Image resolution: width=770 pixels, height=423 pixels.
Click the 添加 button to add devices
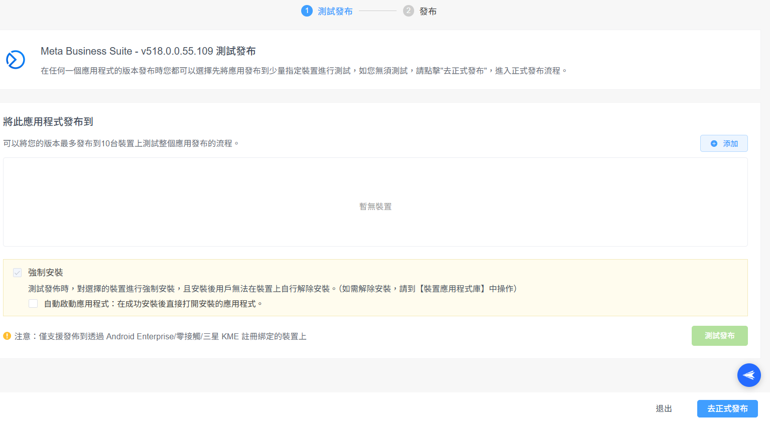pyautogui.click(x=724, y=143)
